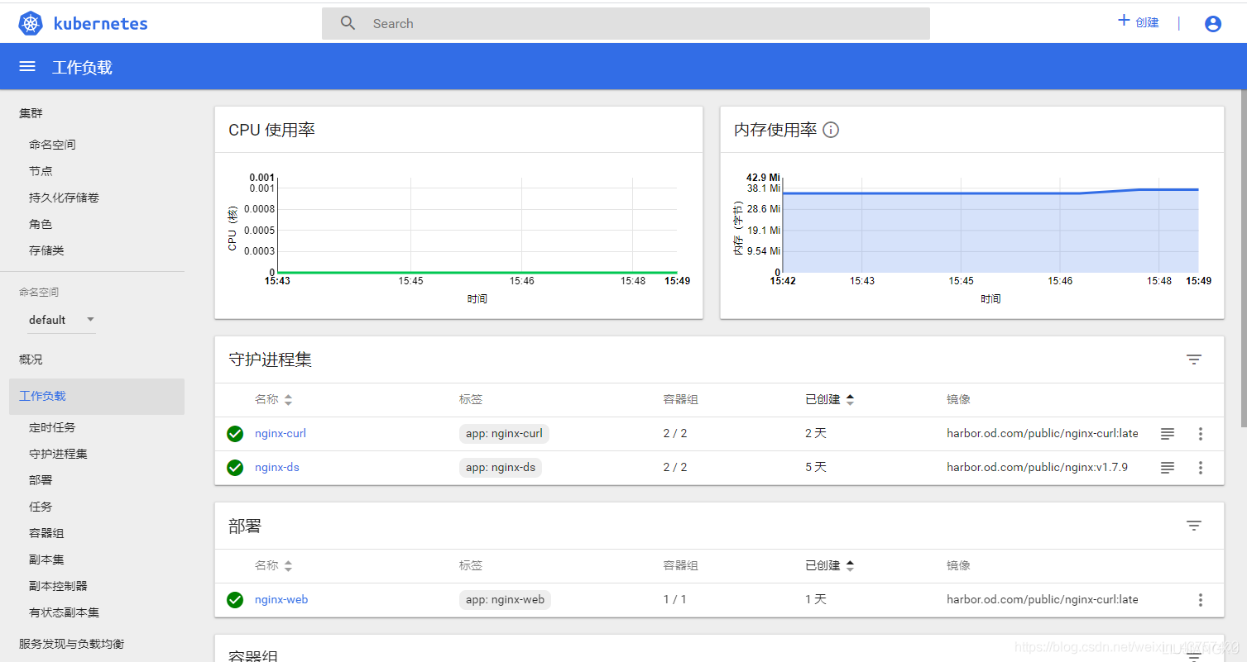Click the search magnifier icon
This screenshot has width=1247, height=662.
348,23
